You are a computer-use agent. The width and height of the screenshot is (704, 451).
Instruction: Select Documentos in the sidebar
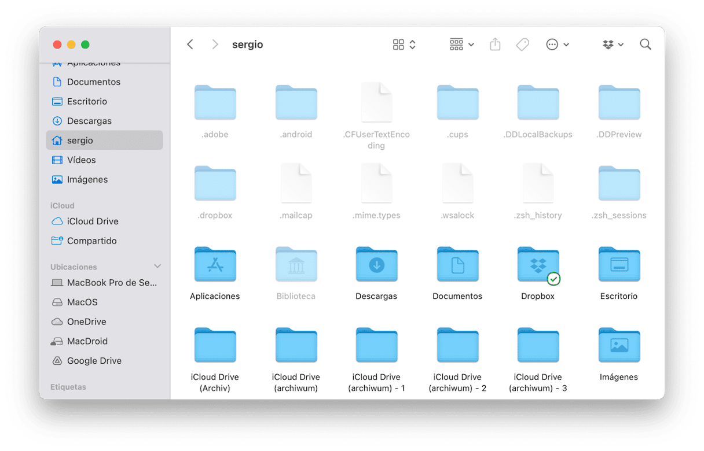click(93, 82)
